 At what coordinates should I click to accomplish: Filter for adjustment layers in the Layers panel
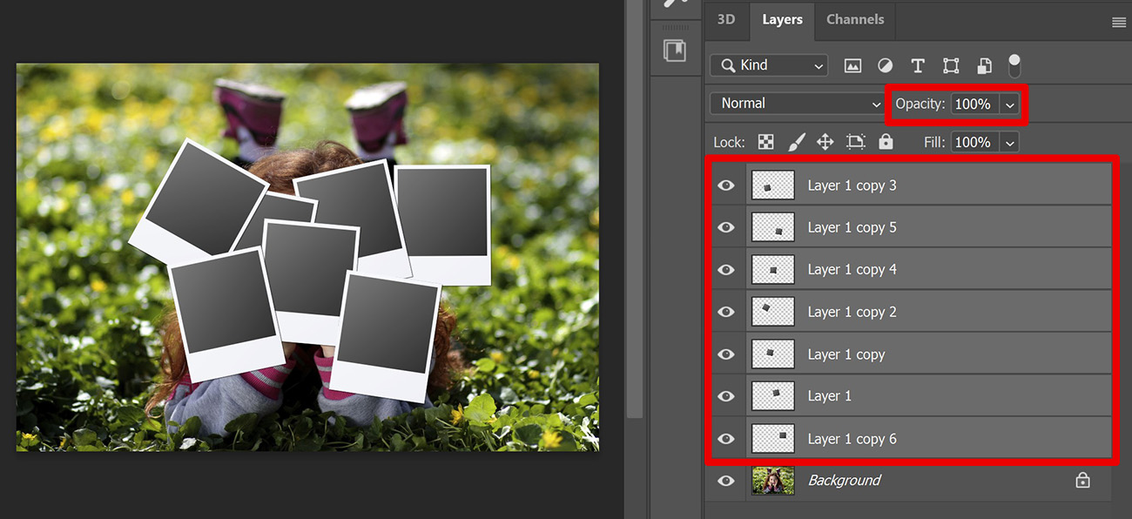coord(885,65)
